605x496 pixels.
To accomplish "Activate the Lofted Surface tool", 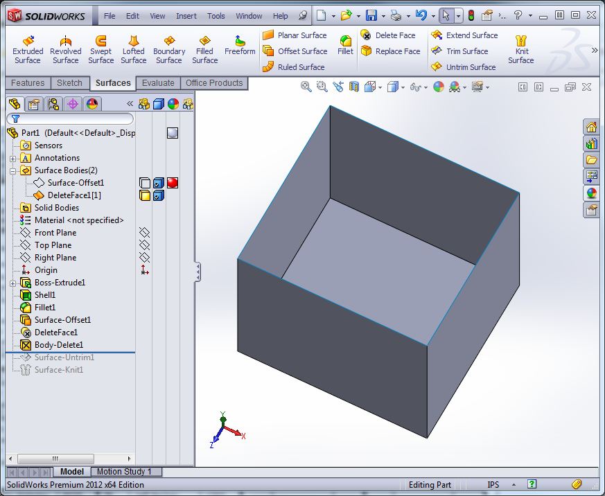I will [134, 50].
